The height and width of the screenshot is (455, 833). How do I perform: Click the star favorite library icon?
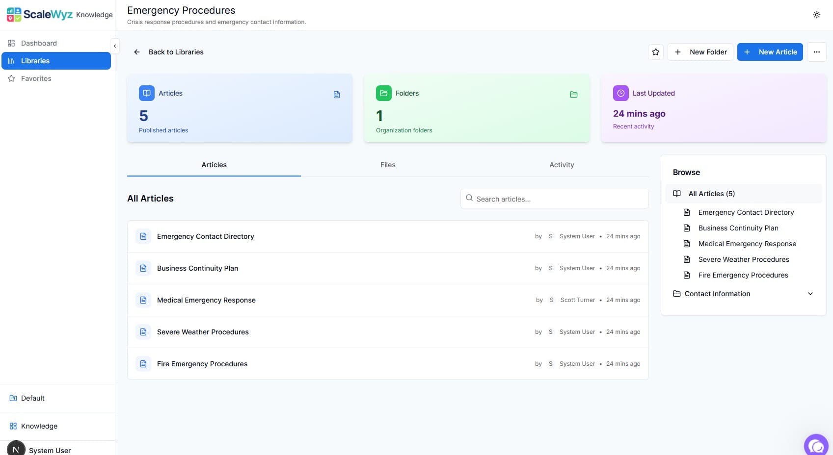coord(656,52)
